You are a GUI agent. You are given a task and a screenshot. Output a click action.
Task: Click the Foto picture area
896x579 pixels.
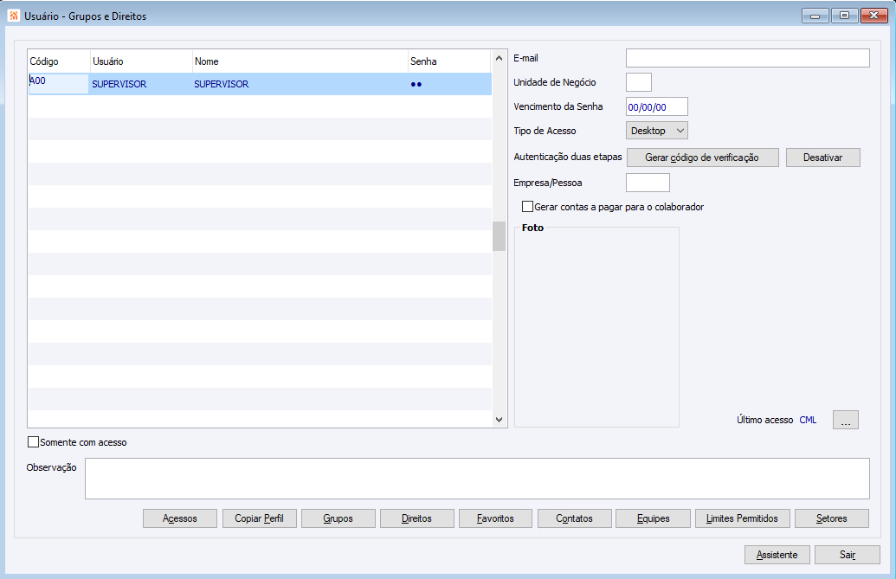click(596, 328)
